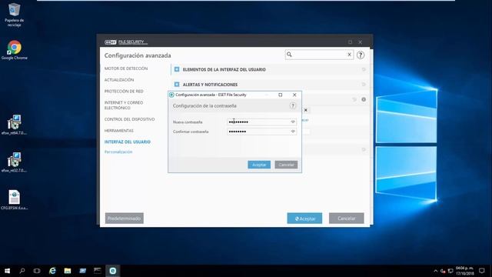Click the Predeterminado button
The image size is (492, 277).
click(x=125, y=219)
